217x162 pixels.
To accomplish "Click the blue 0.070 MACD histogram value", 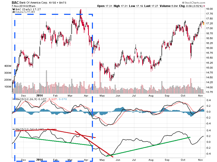I will [63, 99].
